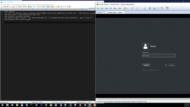Click the 'sudo systemctl start amazon-ssm-agent' line
The image size is (190, 107).
click(x=18, y=19)
